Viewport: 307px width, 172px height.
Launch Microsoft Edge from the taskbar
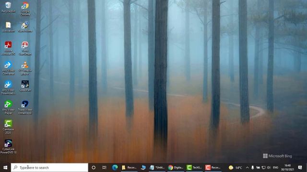coord(115,168)
